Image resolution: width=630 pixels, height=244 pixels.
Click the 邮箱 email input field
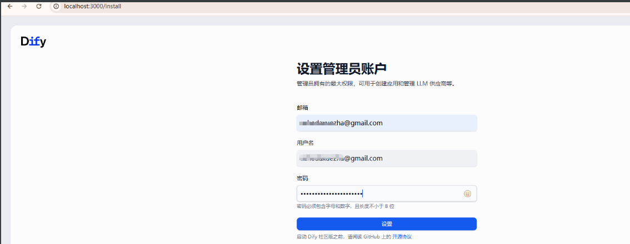[x=387, y=123]
